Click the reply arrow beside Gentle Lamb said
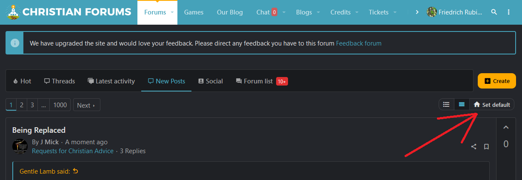The image size is (522, 180). (76, 171)
